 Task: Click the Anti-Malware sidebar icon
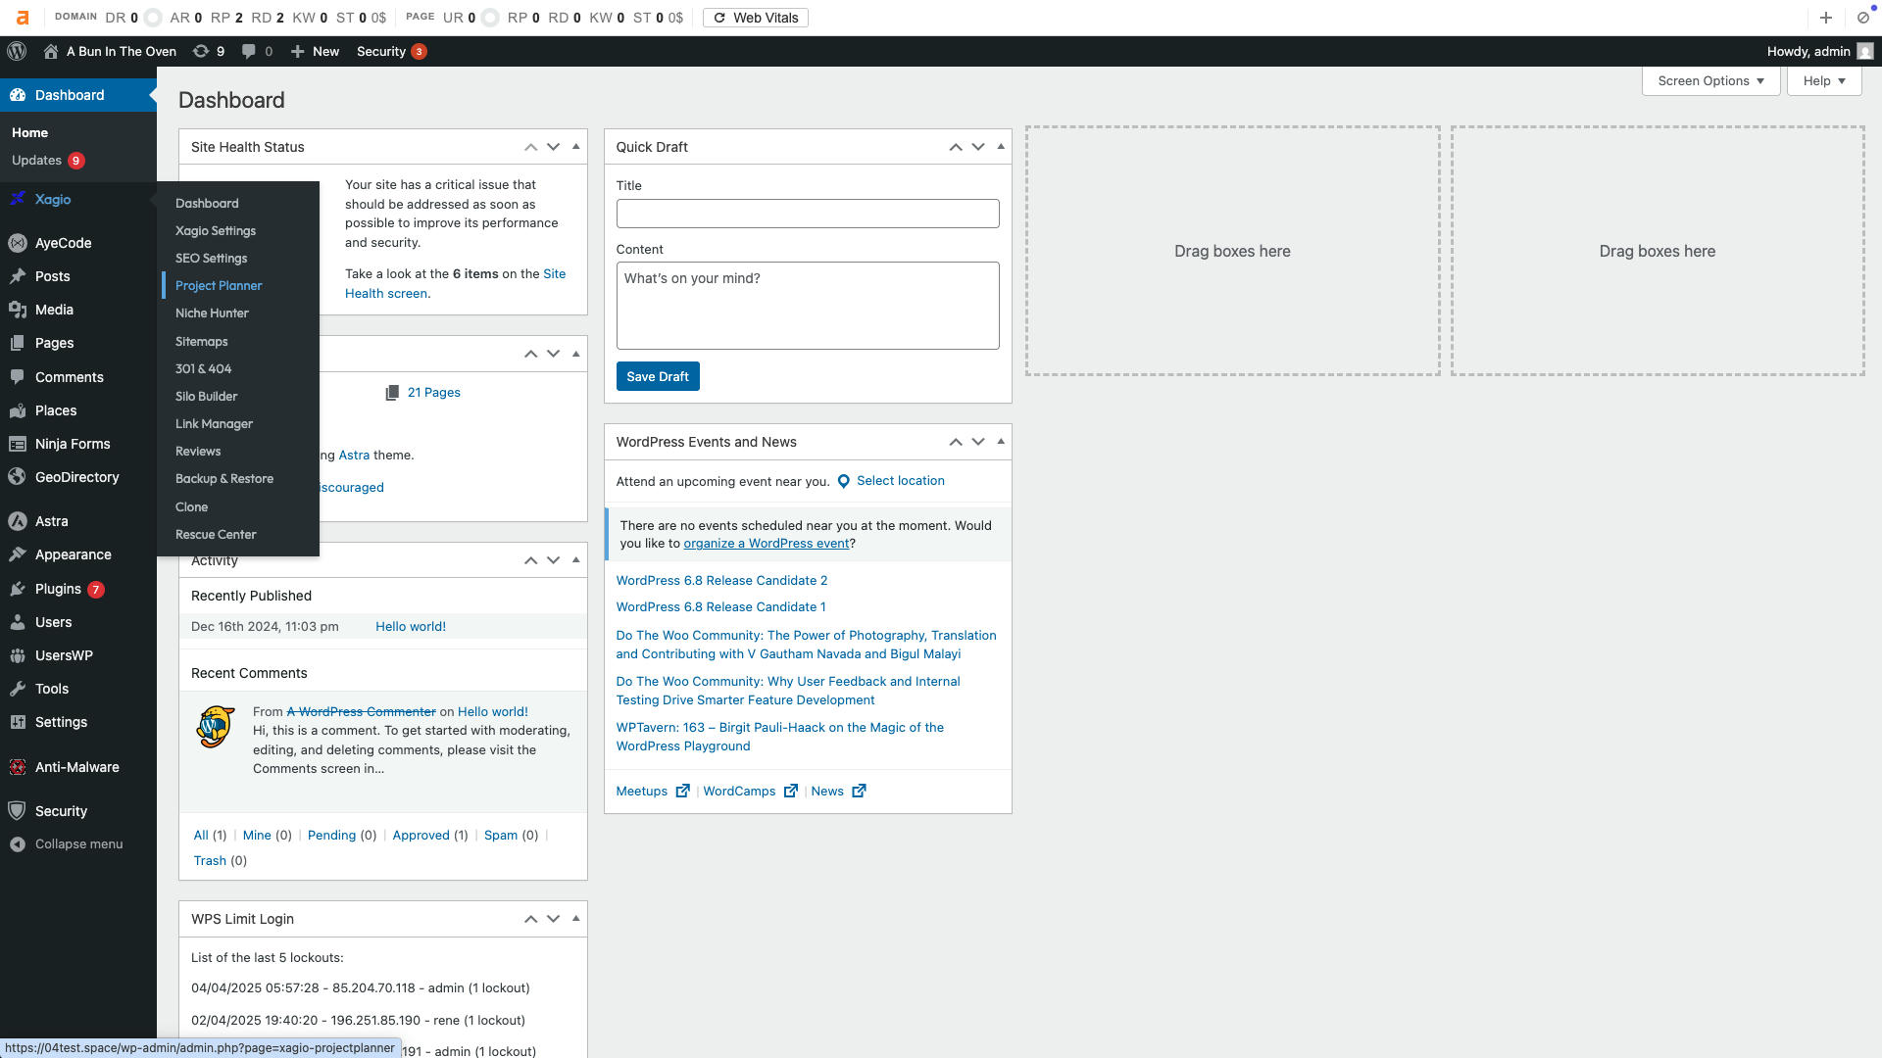(x=18, y=767)
